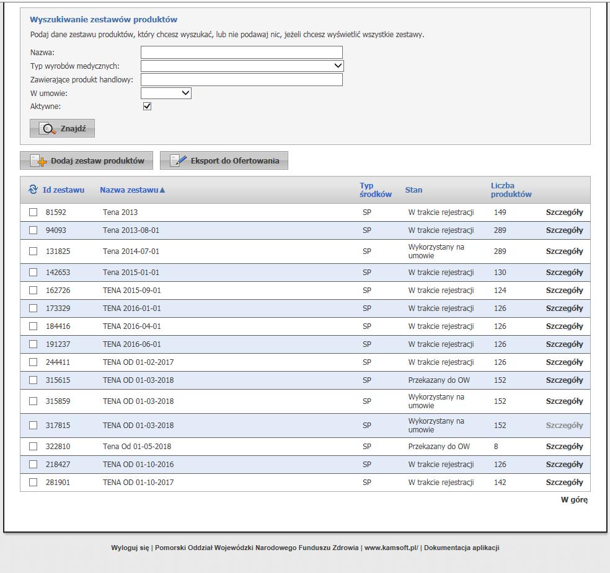
Task: Click Przekazany do OW in row 315615
Action: 439,380
